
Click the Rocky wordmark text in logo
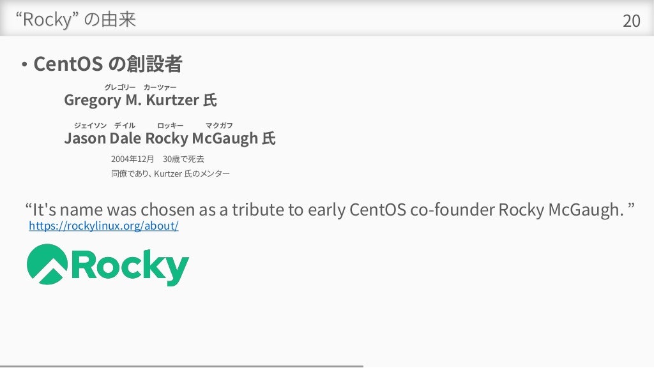point(130,267)
